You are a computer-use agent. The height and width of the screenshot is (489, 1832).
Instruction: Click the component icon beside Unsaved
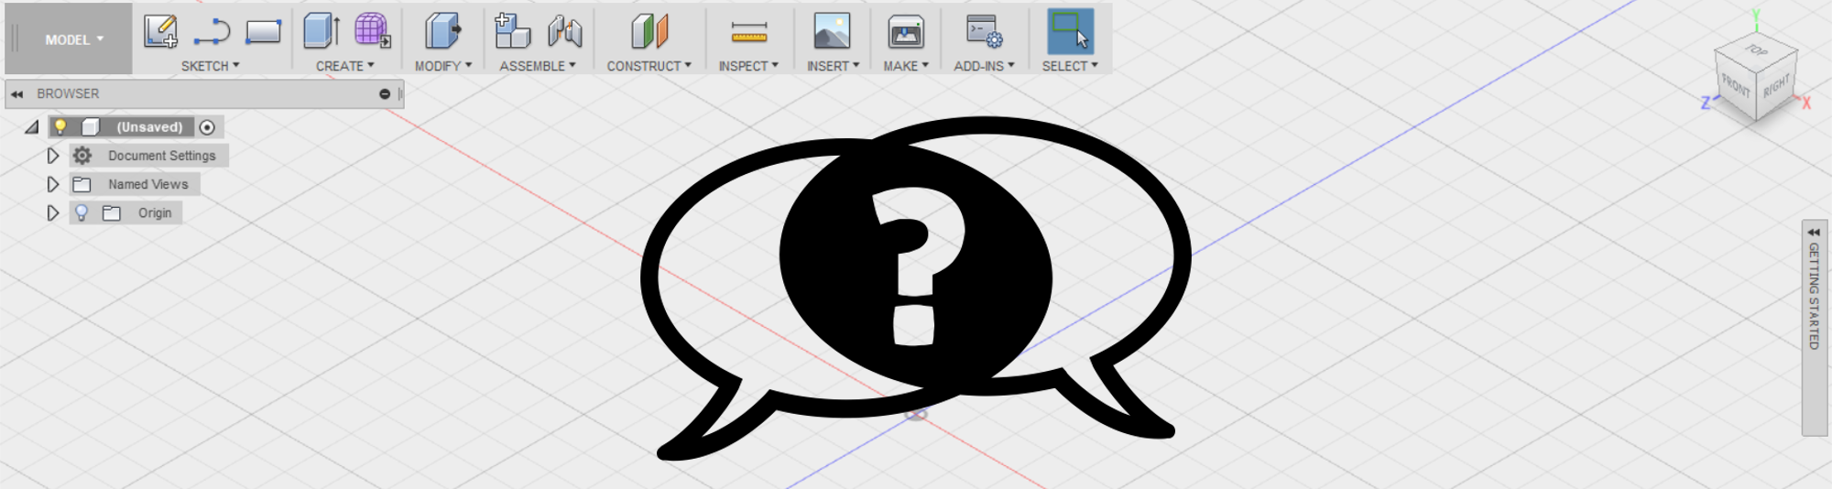coord(91,127)
